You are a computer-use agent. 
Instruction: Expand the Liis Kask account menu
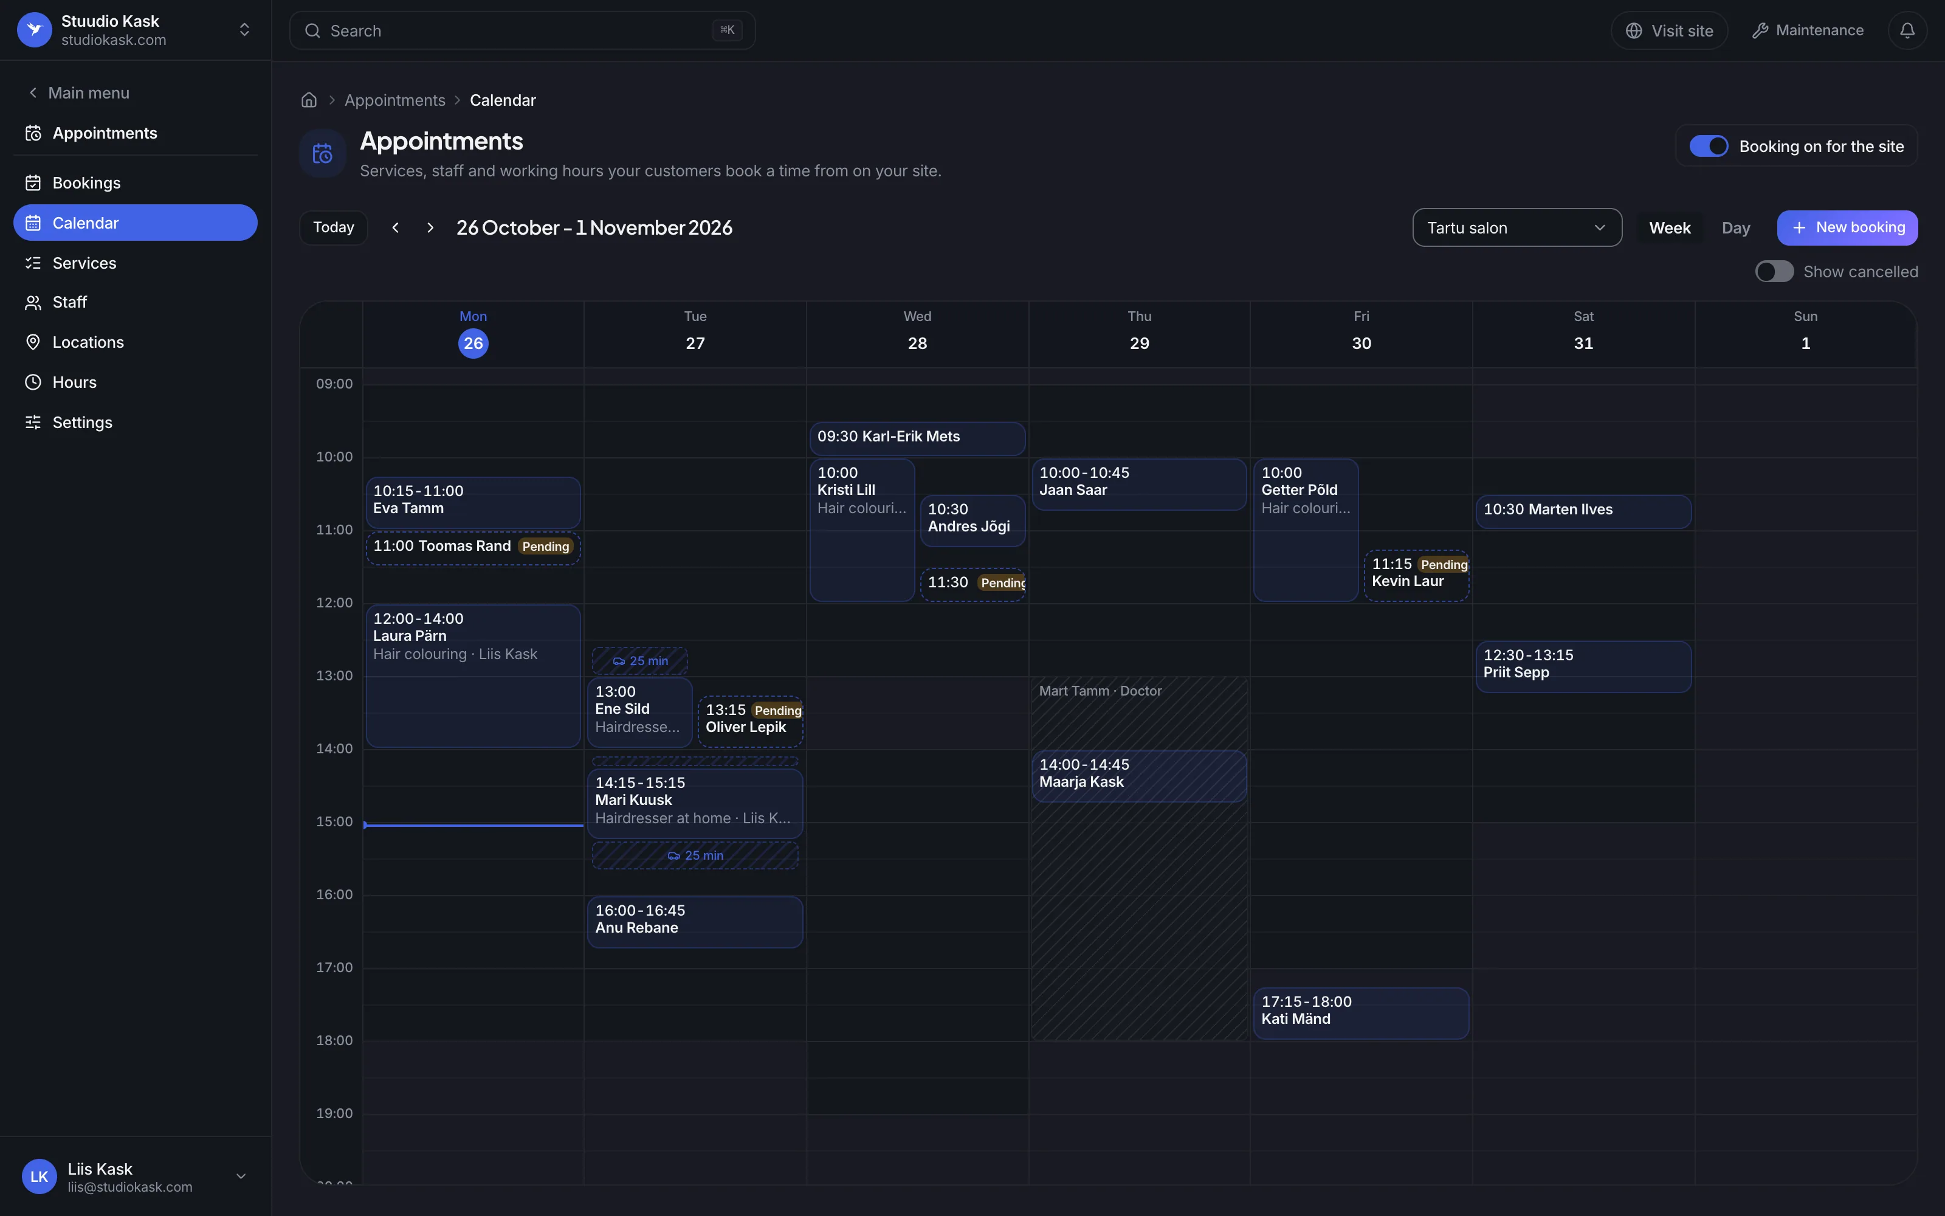[240, 1176]
